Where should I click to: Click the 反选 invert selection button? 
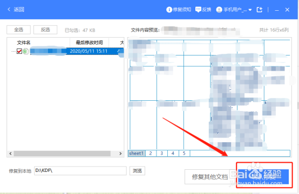coord(45,30)
